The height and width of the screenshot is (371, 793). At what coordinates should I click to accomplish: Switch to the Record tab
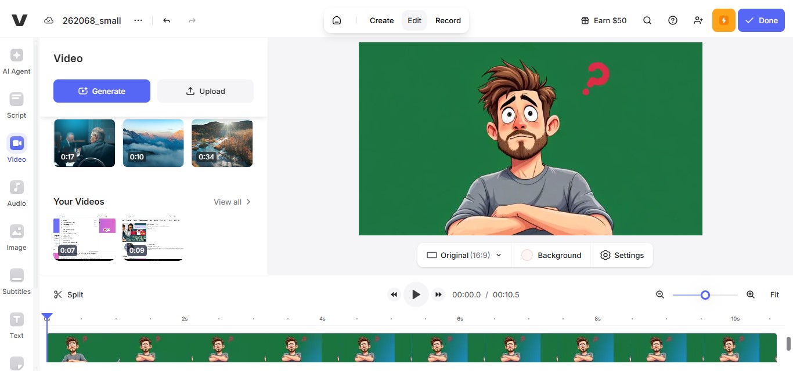[448, 20]
